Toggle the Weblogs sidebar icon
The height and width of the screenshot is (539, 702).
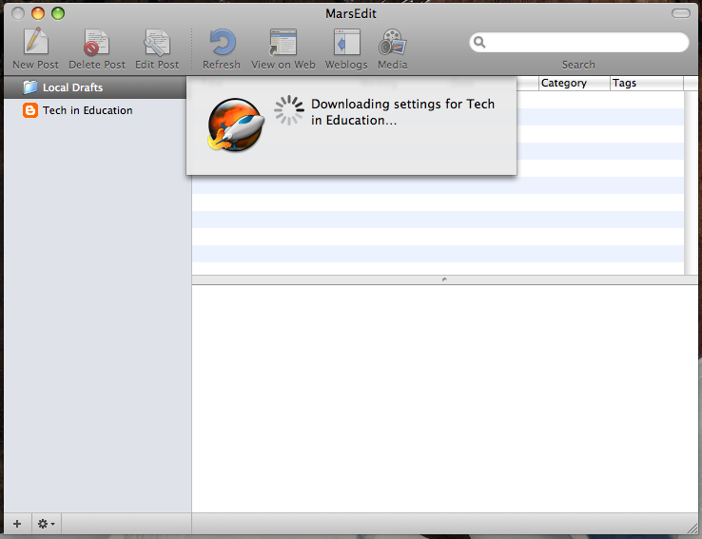tap(346, 42)
